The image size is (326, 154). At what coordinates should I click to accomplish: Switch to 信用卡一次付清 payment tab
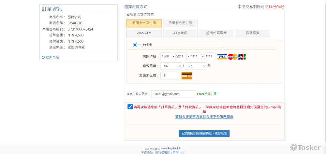[144, 23]
